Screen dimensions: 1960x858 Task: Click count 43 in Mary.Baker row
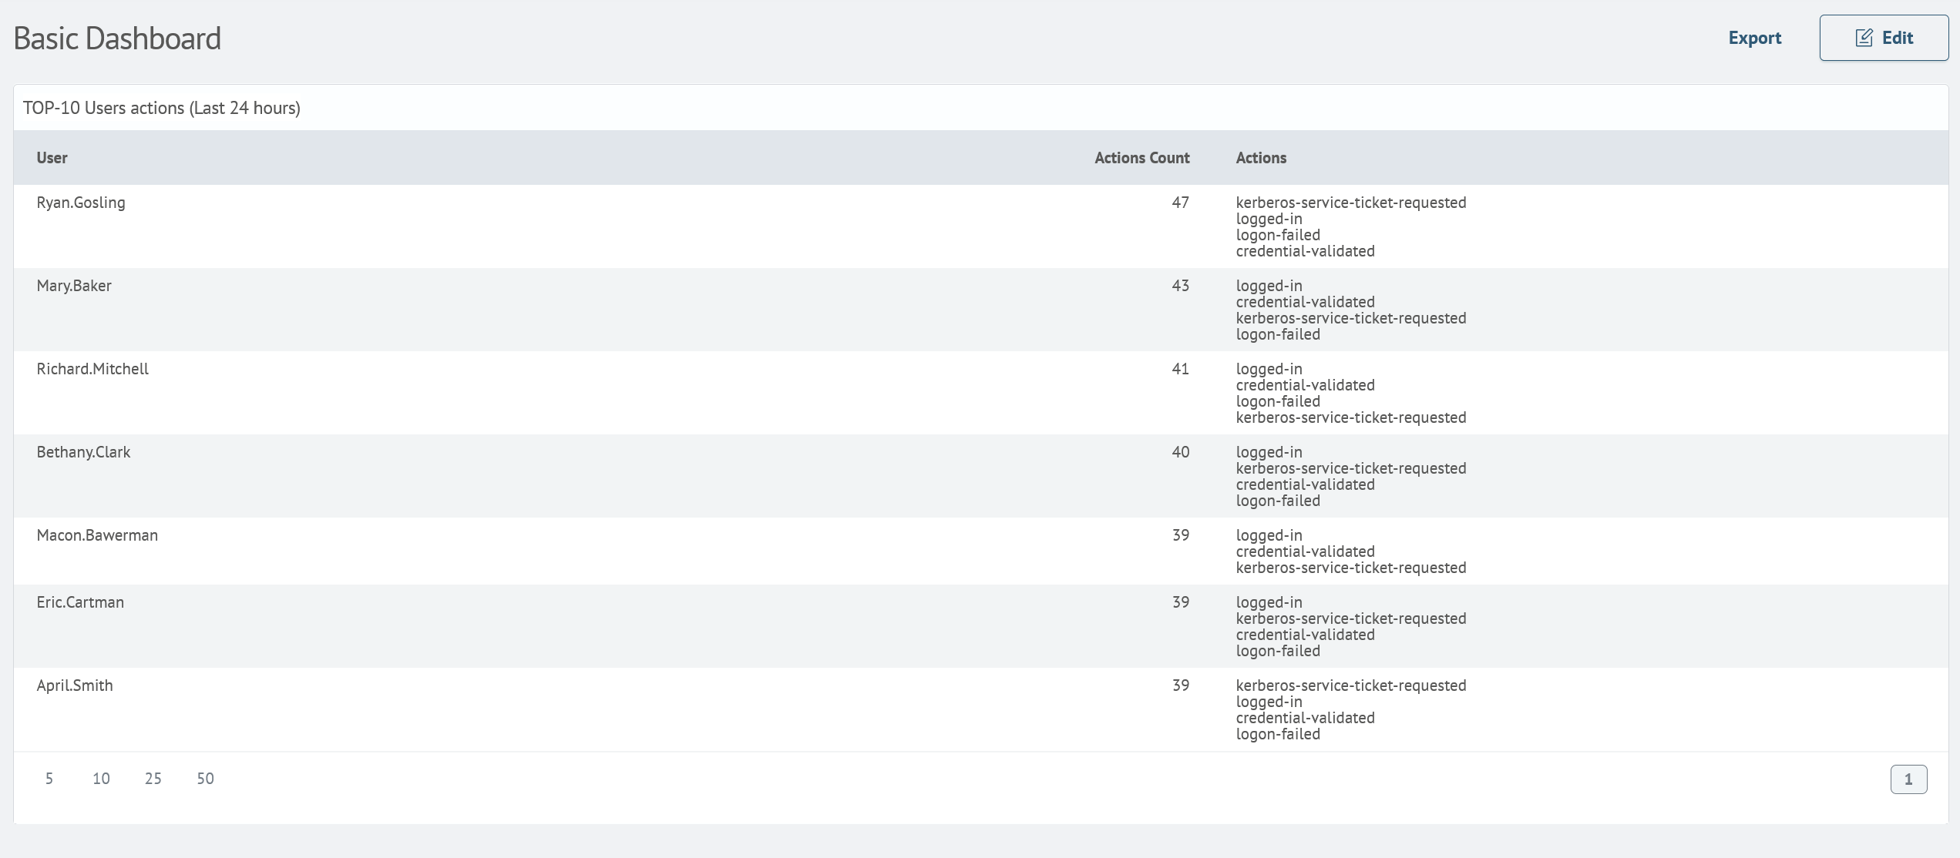click(1181, 286)
